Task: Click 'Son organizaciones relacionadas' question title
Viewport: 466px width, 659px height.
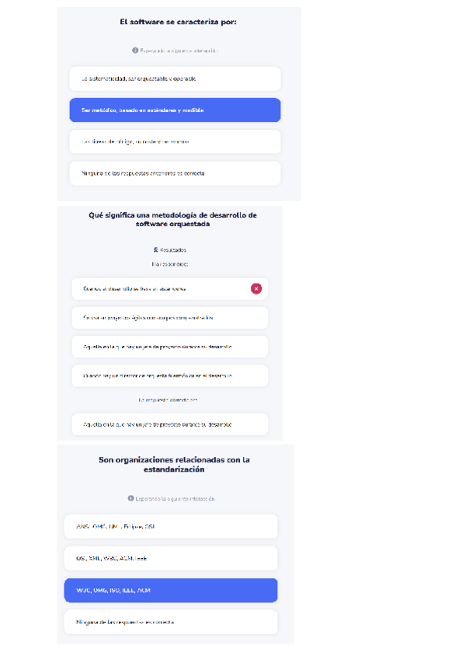Action: (174, 465)
